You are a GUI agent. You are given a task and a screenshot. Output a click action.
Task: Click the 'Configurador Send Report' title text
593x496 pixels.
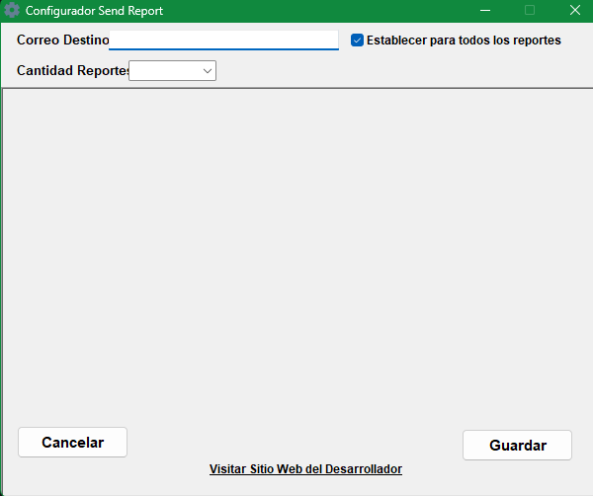pos(95,11)
